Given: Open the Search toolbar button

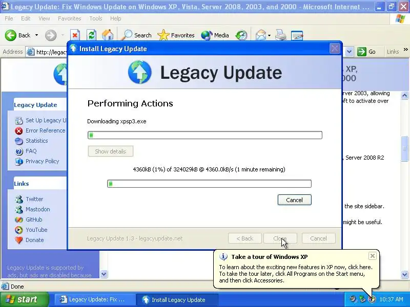Looking at the screenshot, I should [x=137, y=35].
